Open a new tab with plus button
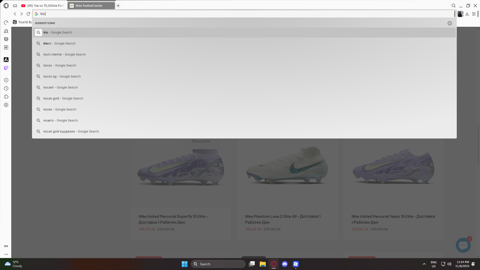 point(118,6)
